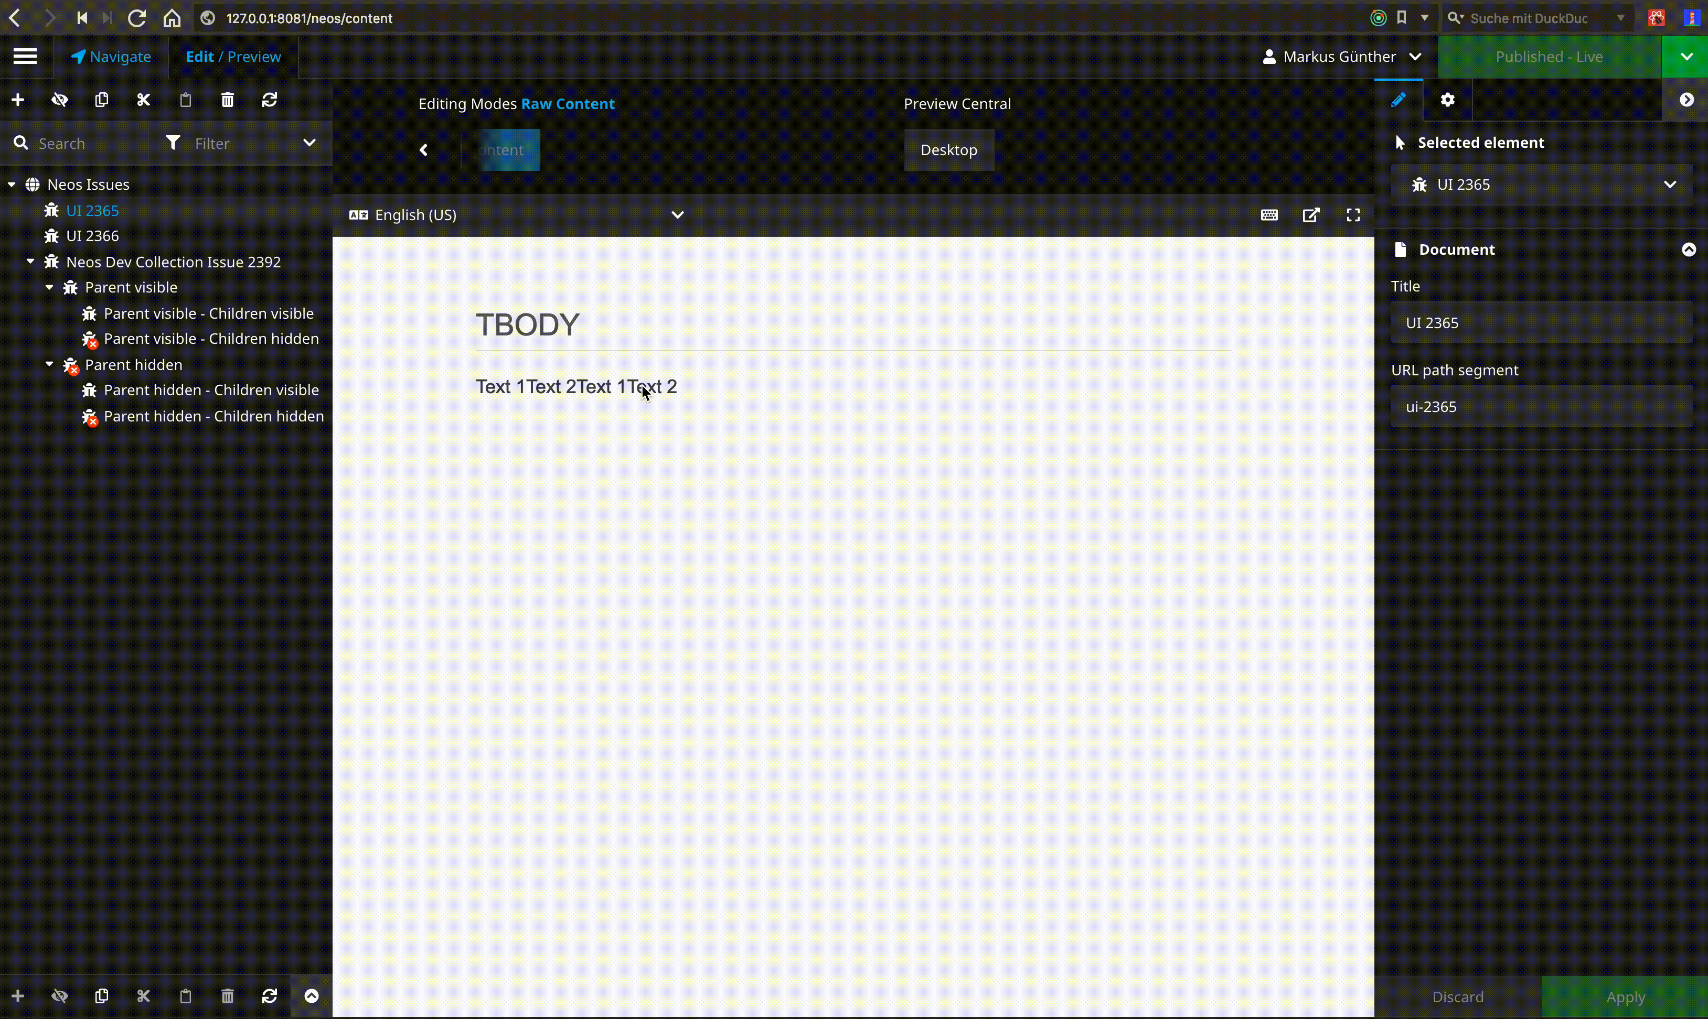
Task: Click the Apply button
Action: pos(1626,997)
